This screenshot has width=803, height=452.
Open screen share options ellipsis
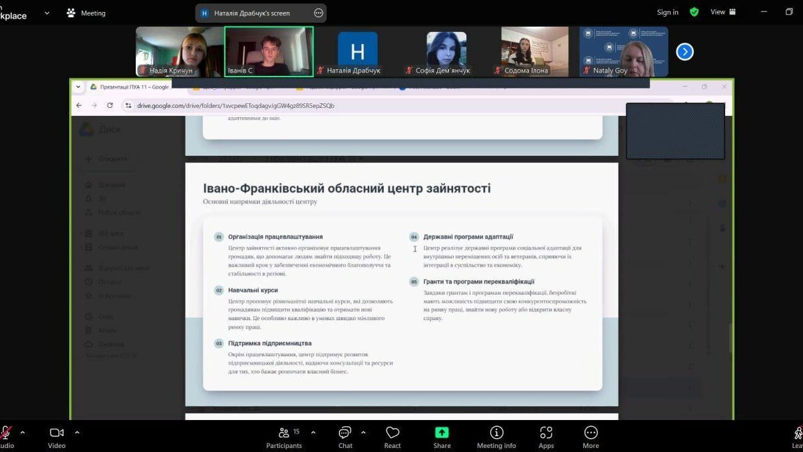(319, 13)
